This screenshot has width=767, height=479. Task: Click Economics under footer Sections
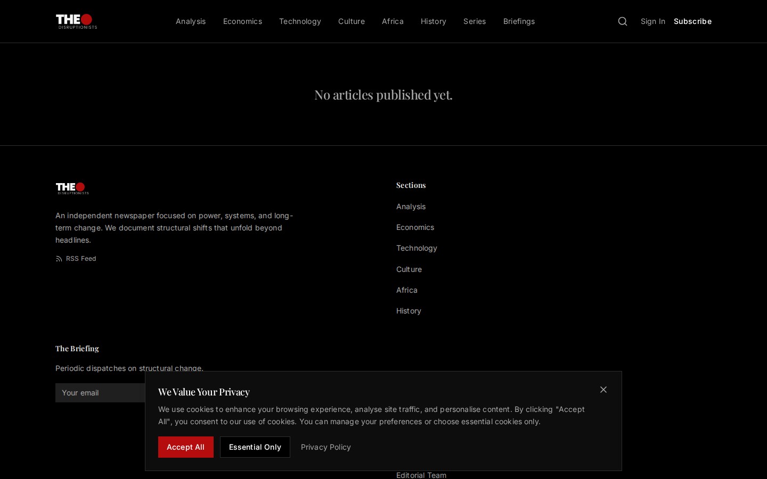(x=415, y=227)
